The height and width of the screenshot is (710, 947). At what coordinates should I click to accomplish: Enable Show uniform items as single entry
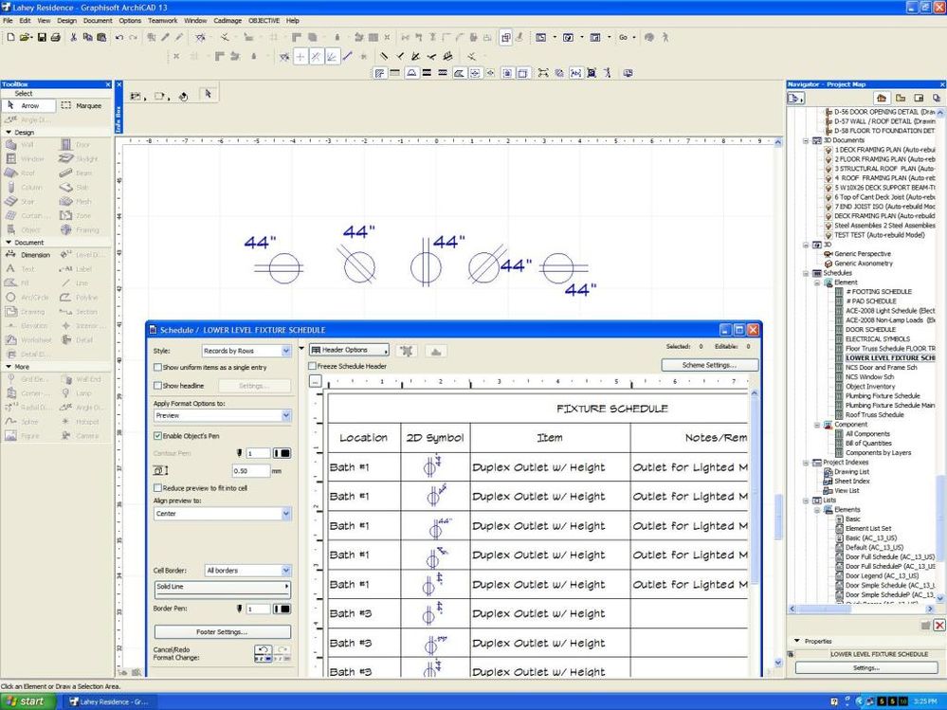157,367
